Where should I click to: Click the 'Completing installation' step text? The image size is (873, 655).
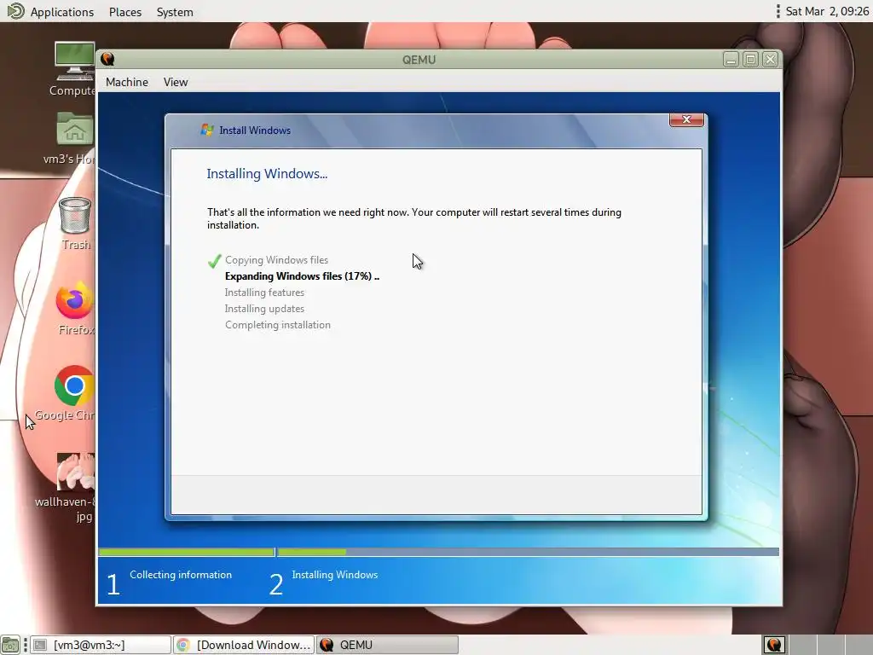coord(278,325)
